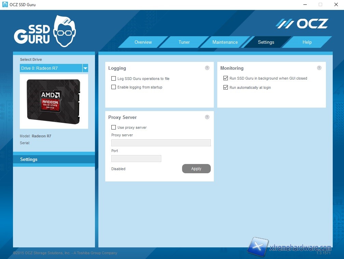Uncheck Run SSD Guru in background
This screenshot has width=344, height=259.
pyautogui.click(x=225, y=78)
